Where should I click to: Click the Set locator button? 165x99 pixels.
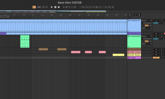pyautogui.click(x=130, y=15)
